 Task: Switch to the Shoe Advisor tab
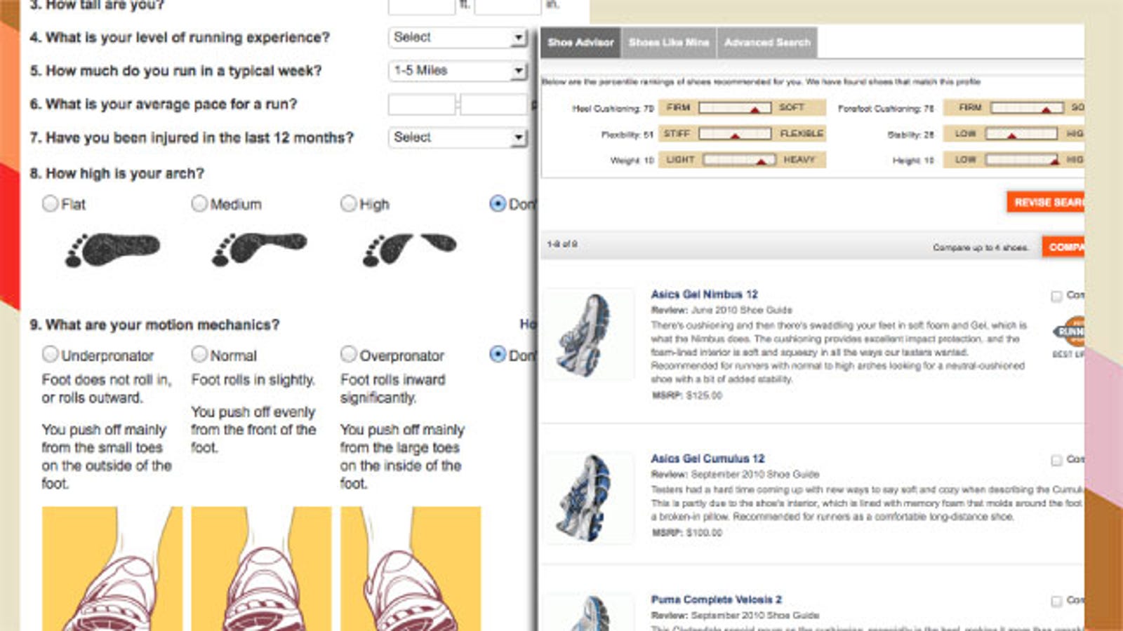pos(580,42)
